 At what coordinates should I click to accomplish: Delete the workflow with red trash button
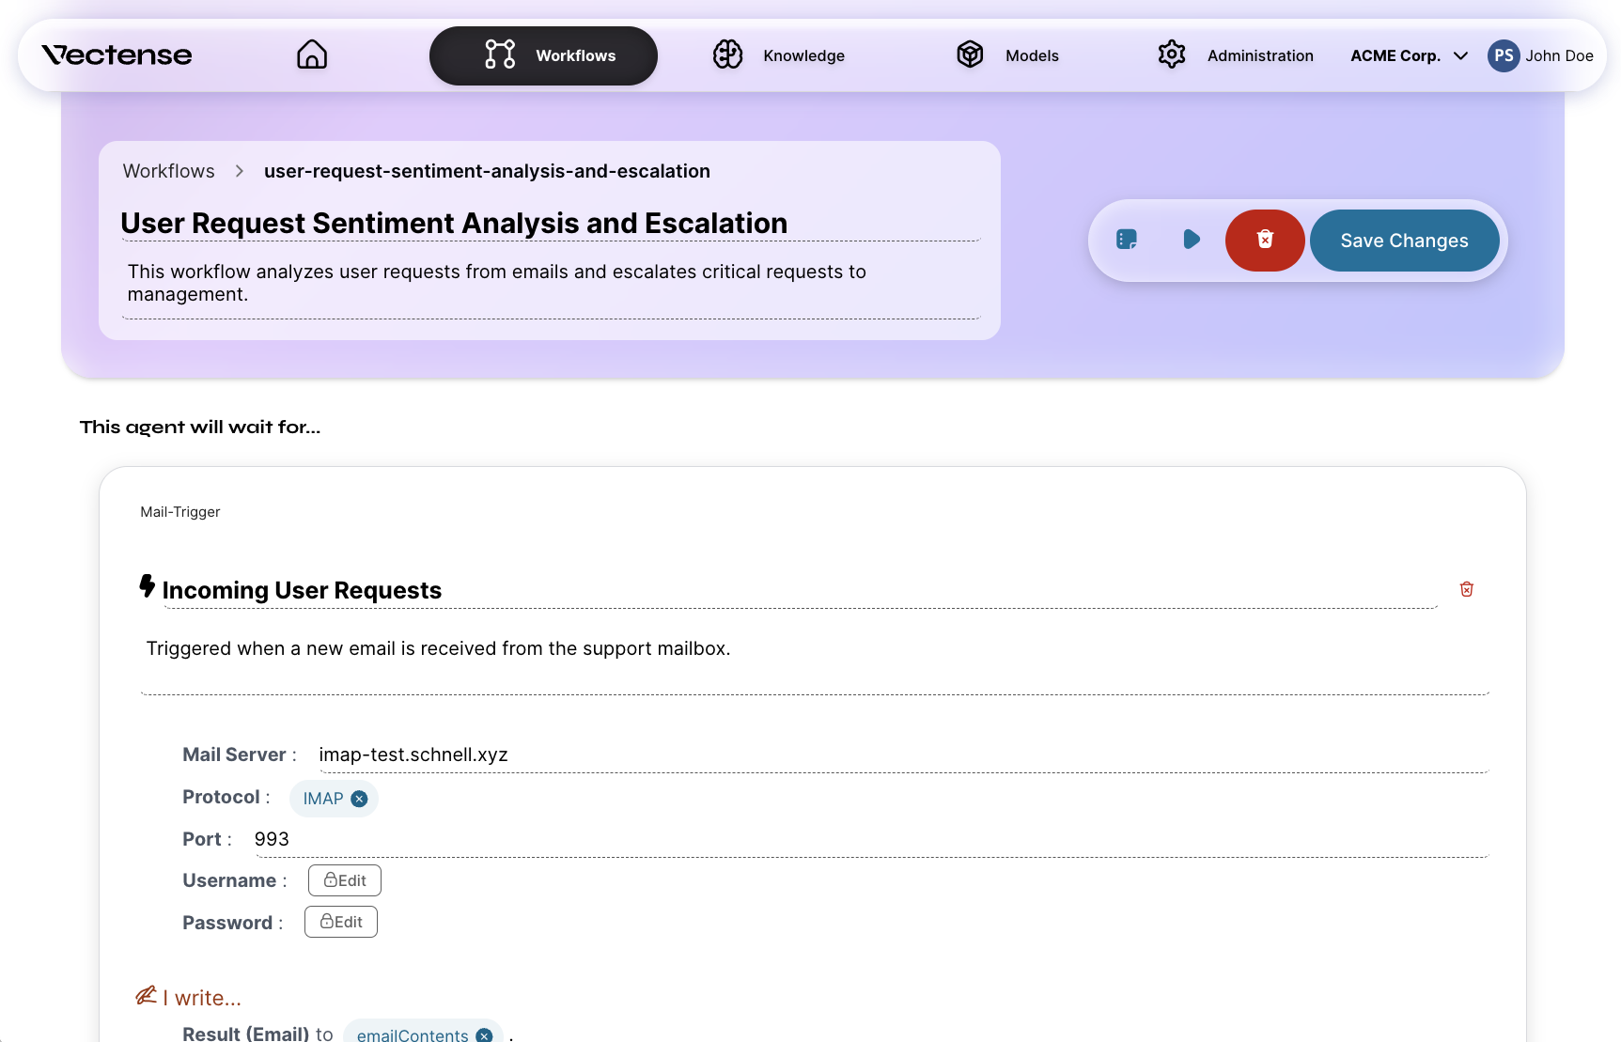point(1265,240)
